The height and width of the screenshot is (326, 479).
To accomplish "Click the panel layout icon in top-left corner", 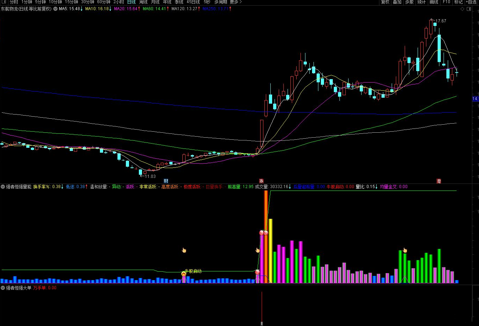I will pos(4,2).
